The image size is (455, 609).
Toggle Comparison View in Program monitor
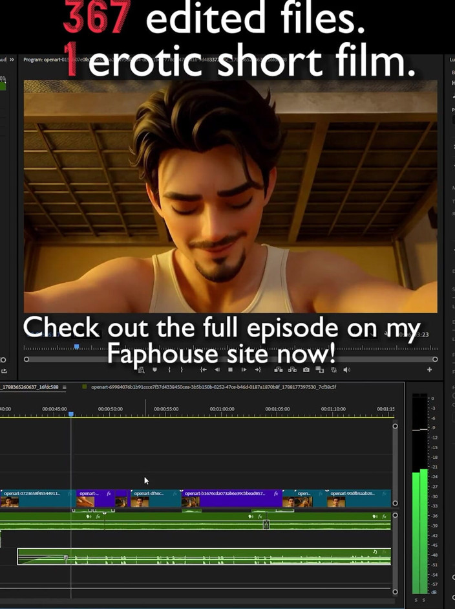coord(319,370)
